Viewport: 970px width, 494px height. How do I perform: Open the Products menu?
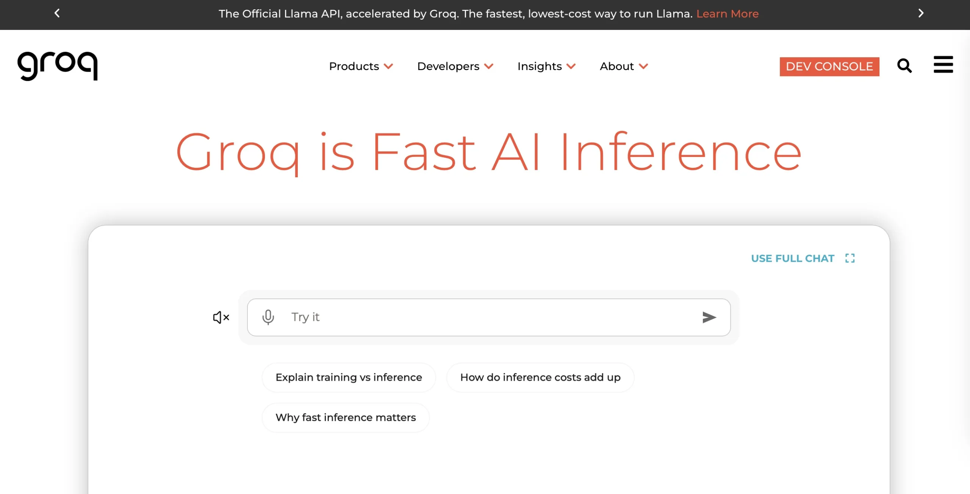tap(354, 66)
